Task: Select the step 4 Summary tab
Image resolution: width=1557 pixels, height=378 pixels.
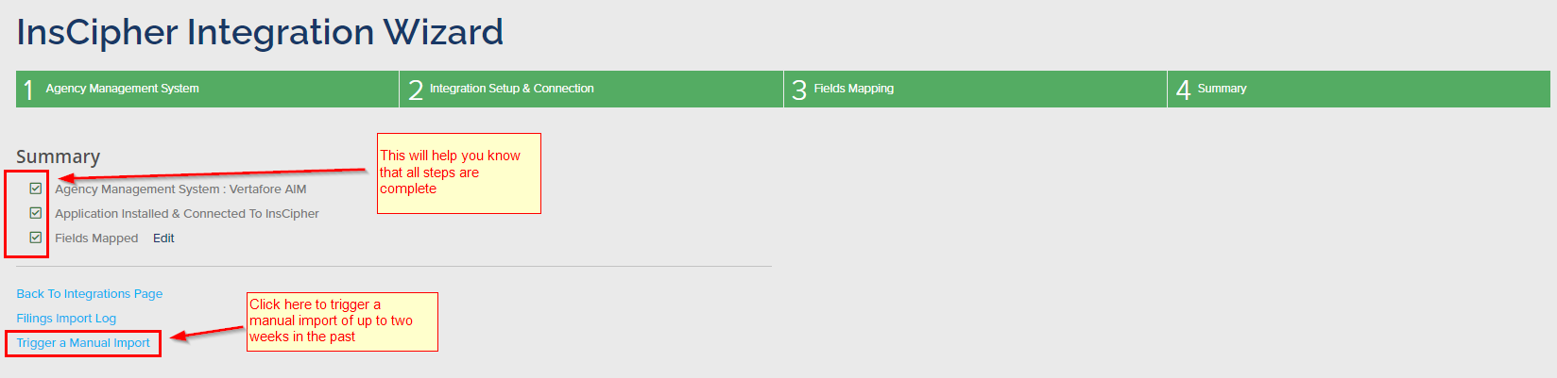Action: pos(1222,89)
